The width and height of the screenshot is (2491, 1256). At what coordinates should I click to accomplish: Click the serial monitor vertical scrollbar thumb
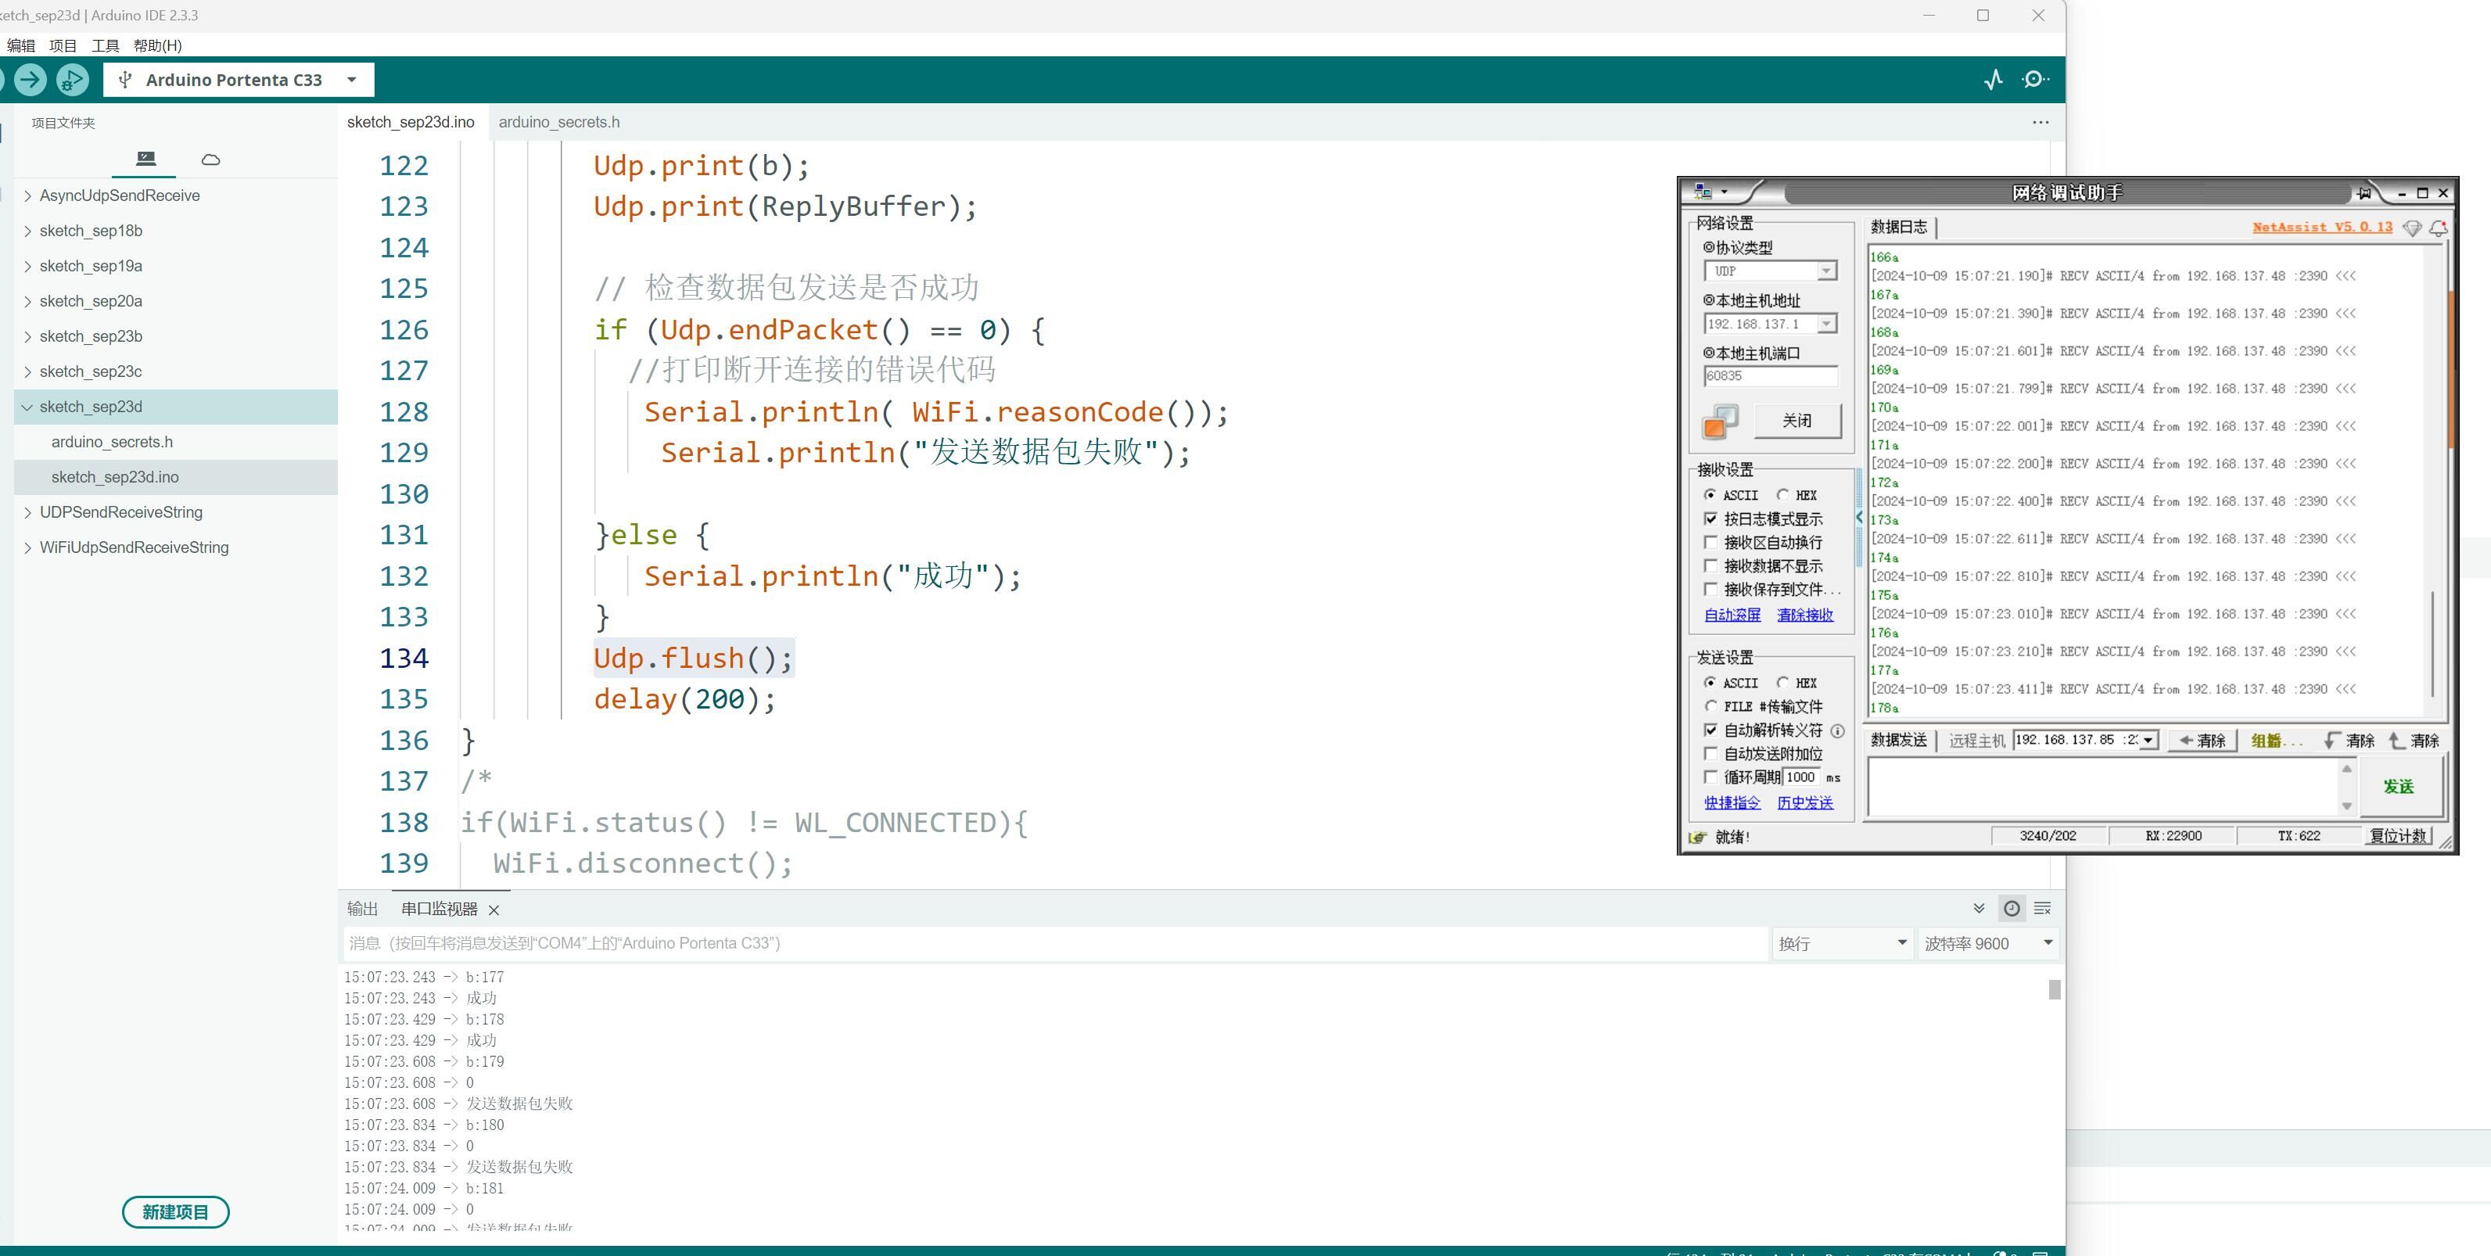pos(2054,989)
